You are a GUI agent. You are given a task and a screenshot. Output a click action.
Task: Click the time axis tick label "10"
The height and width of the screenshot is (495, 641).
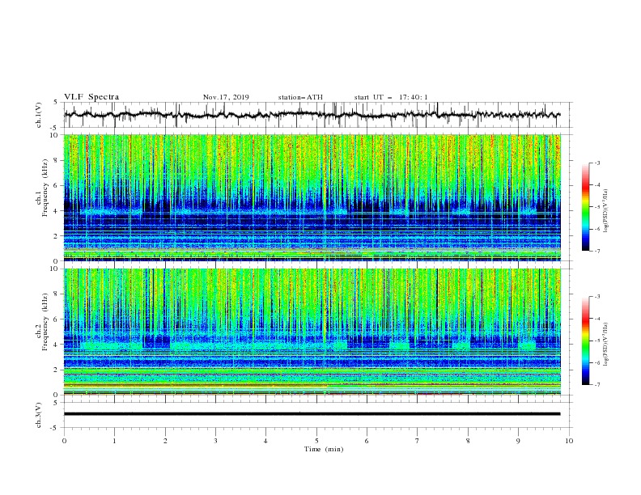click(x=569, y=441)
